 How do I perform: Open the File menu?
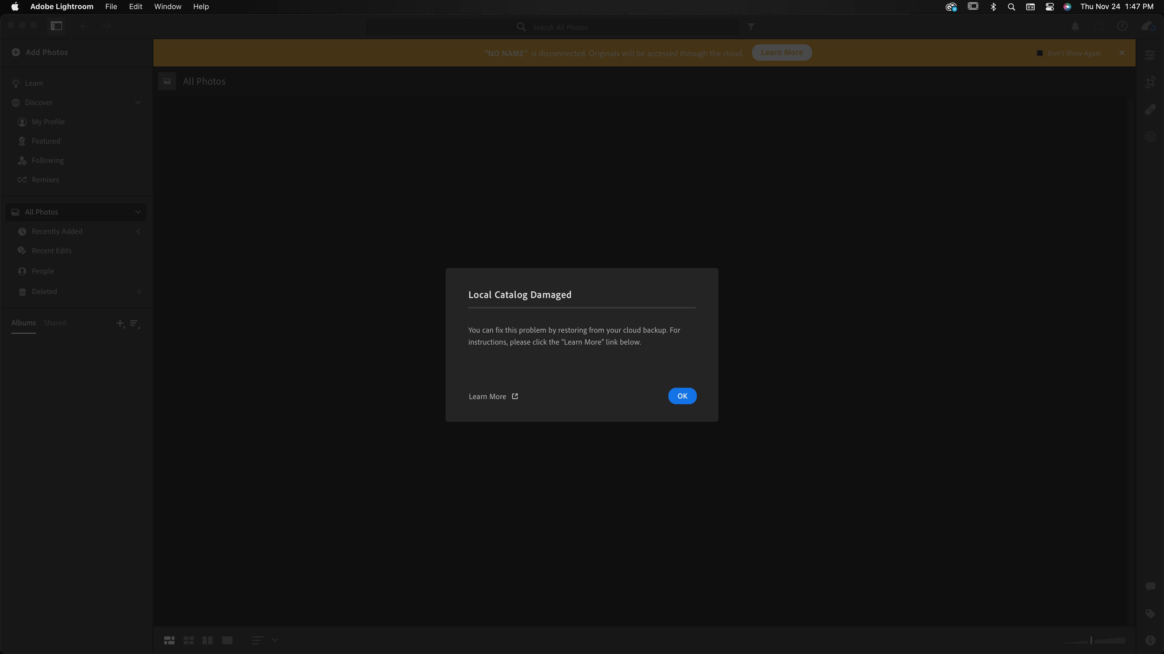(x=111, y=6)
